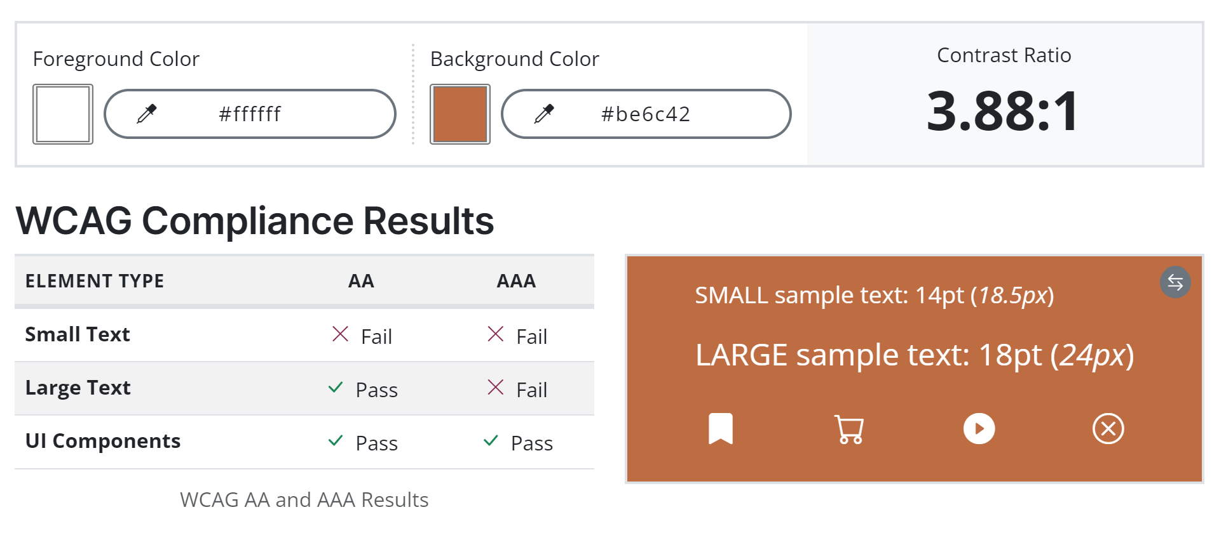
Task: Click the foreground eyedropper icon
Action: point(147,114)
